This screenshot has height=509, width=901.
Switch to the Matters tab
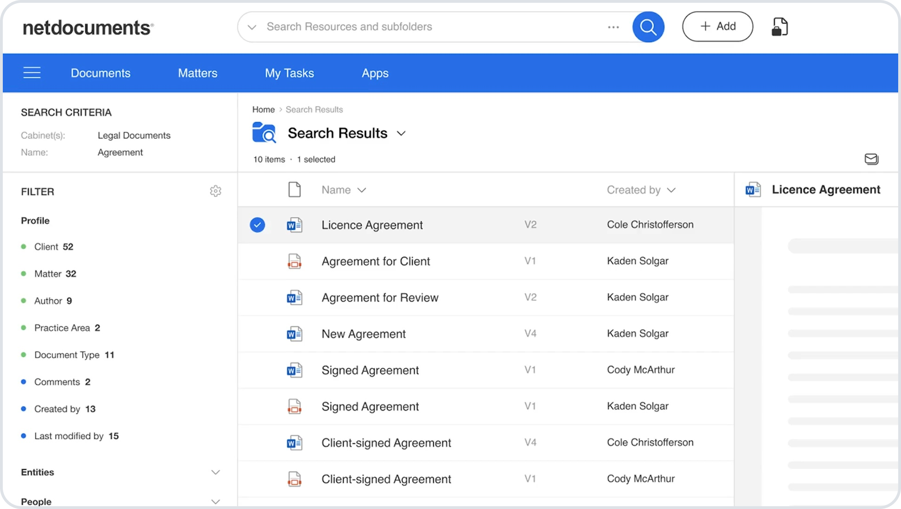(197, 73)
